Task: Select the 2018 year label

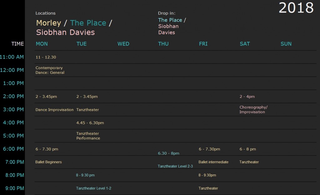Action: pos(296,8)
